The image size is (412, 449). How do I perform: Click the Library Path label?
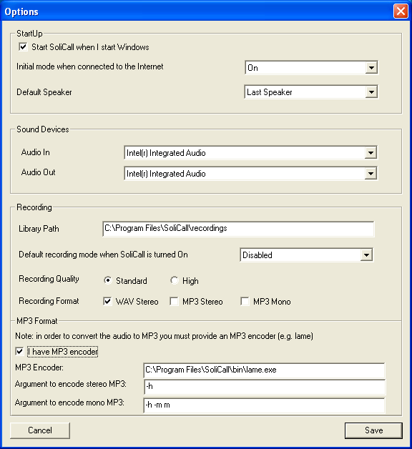click(39, 229)
